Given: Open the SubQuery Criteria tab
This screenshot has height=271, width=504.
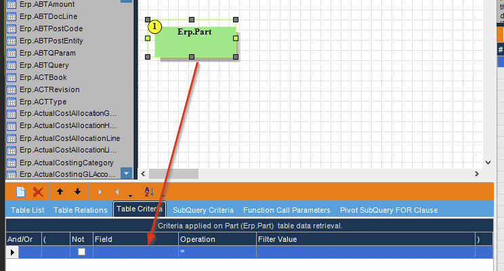Looking at the screenshot, I should pos(203,210).
